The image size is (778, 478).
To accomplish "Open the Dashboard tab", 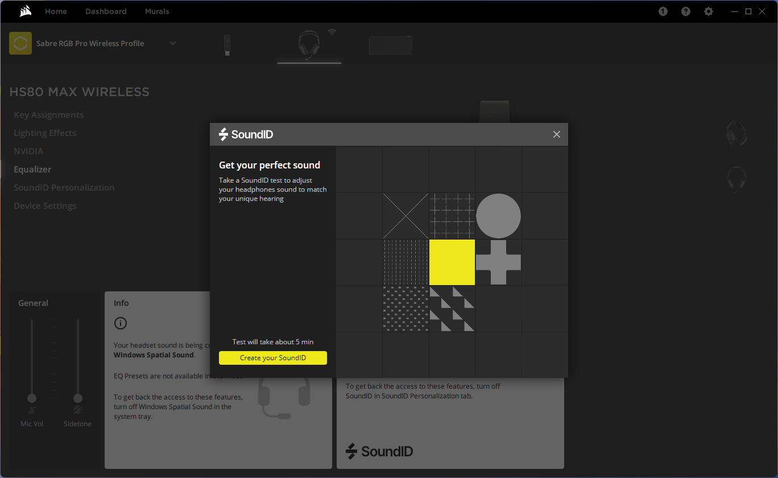I will 106,11.
